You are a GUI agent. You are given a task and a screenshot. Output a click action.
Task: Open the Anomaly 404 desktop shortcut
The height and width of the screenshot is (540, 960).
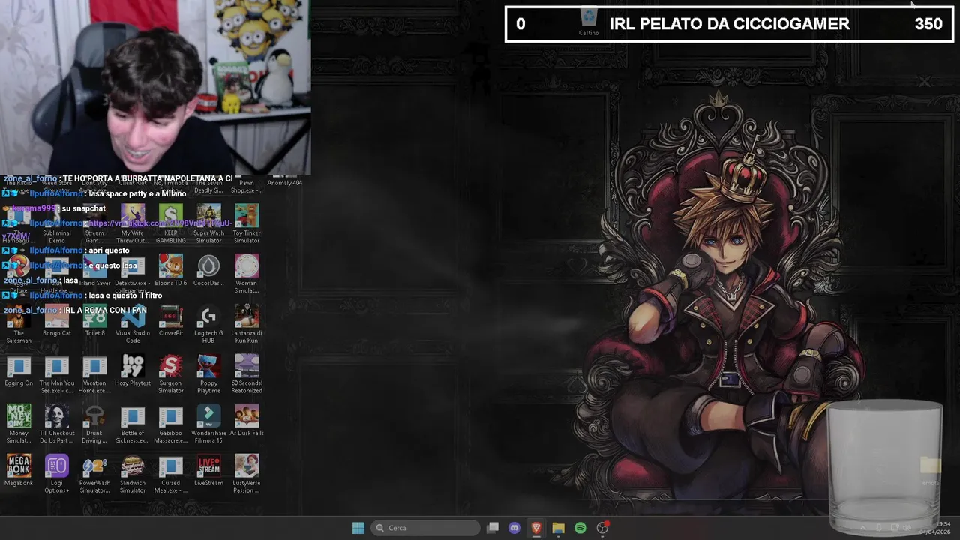point(284,183)
